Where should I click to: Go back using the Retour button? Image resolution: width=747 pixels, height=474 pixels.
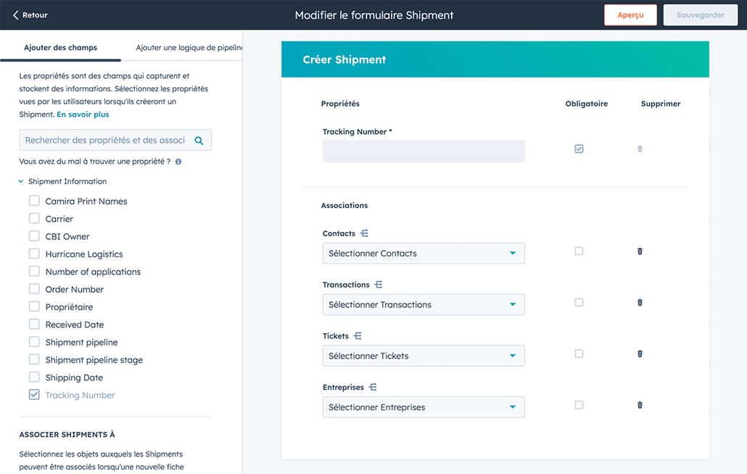[x=30, y=15]
